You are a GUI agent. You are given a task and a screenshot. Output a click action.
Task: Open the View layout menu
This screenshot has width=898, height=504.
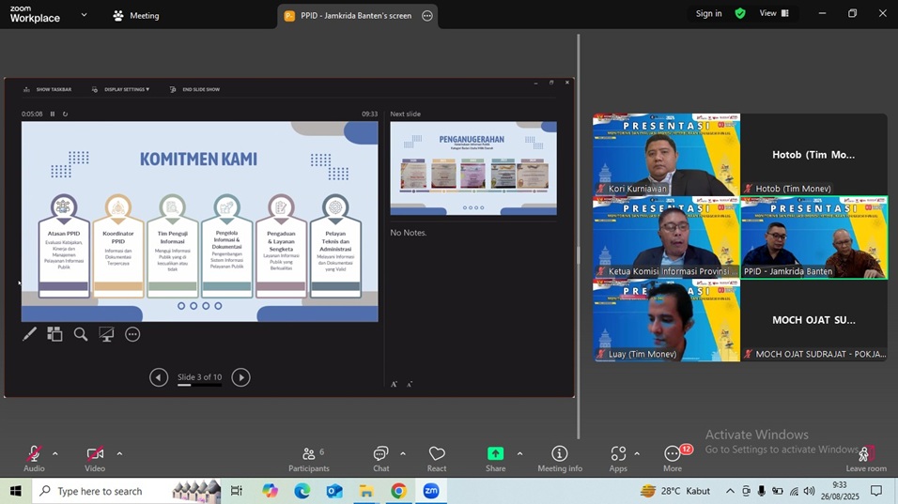(x=774, y=13)
